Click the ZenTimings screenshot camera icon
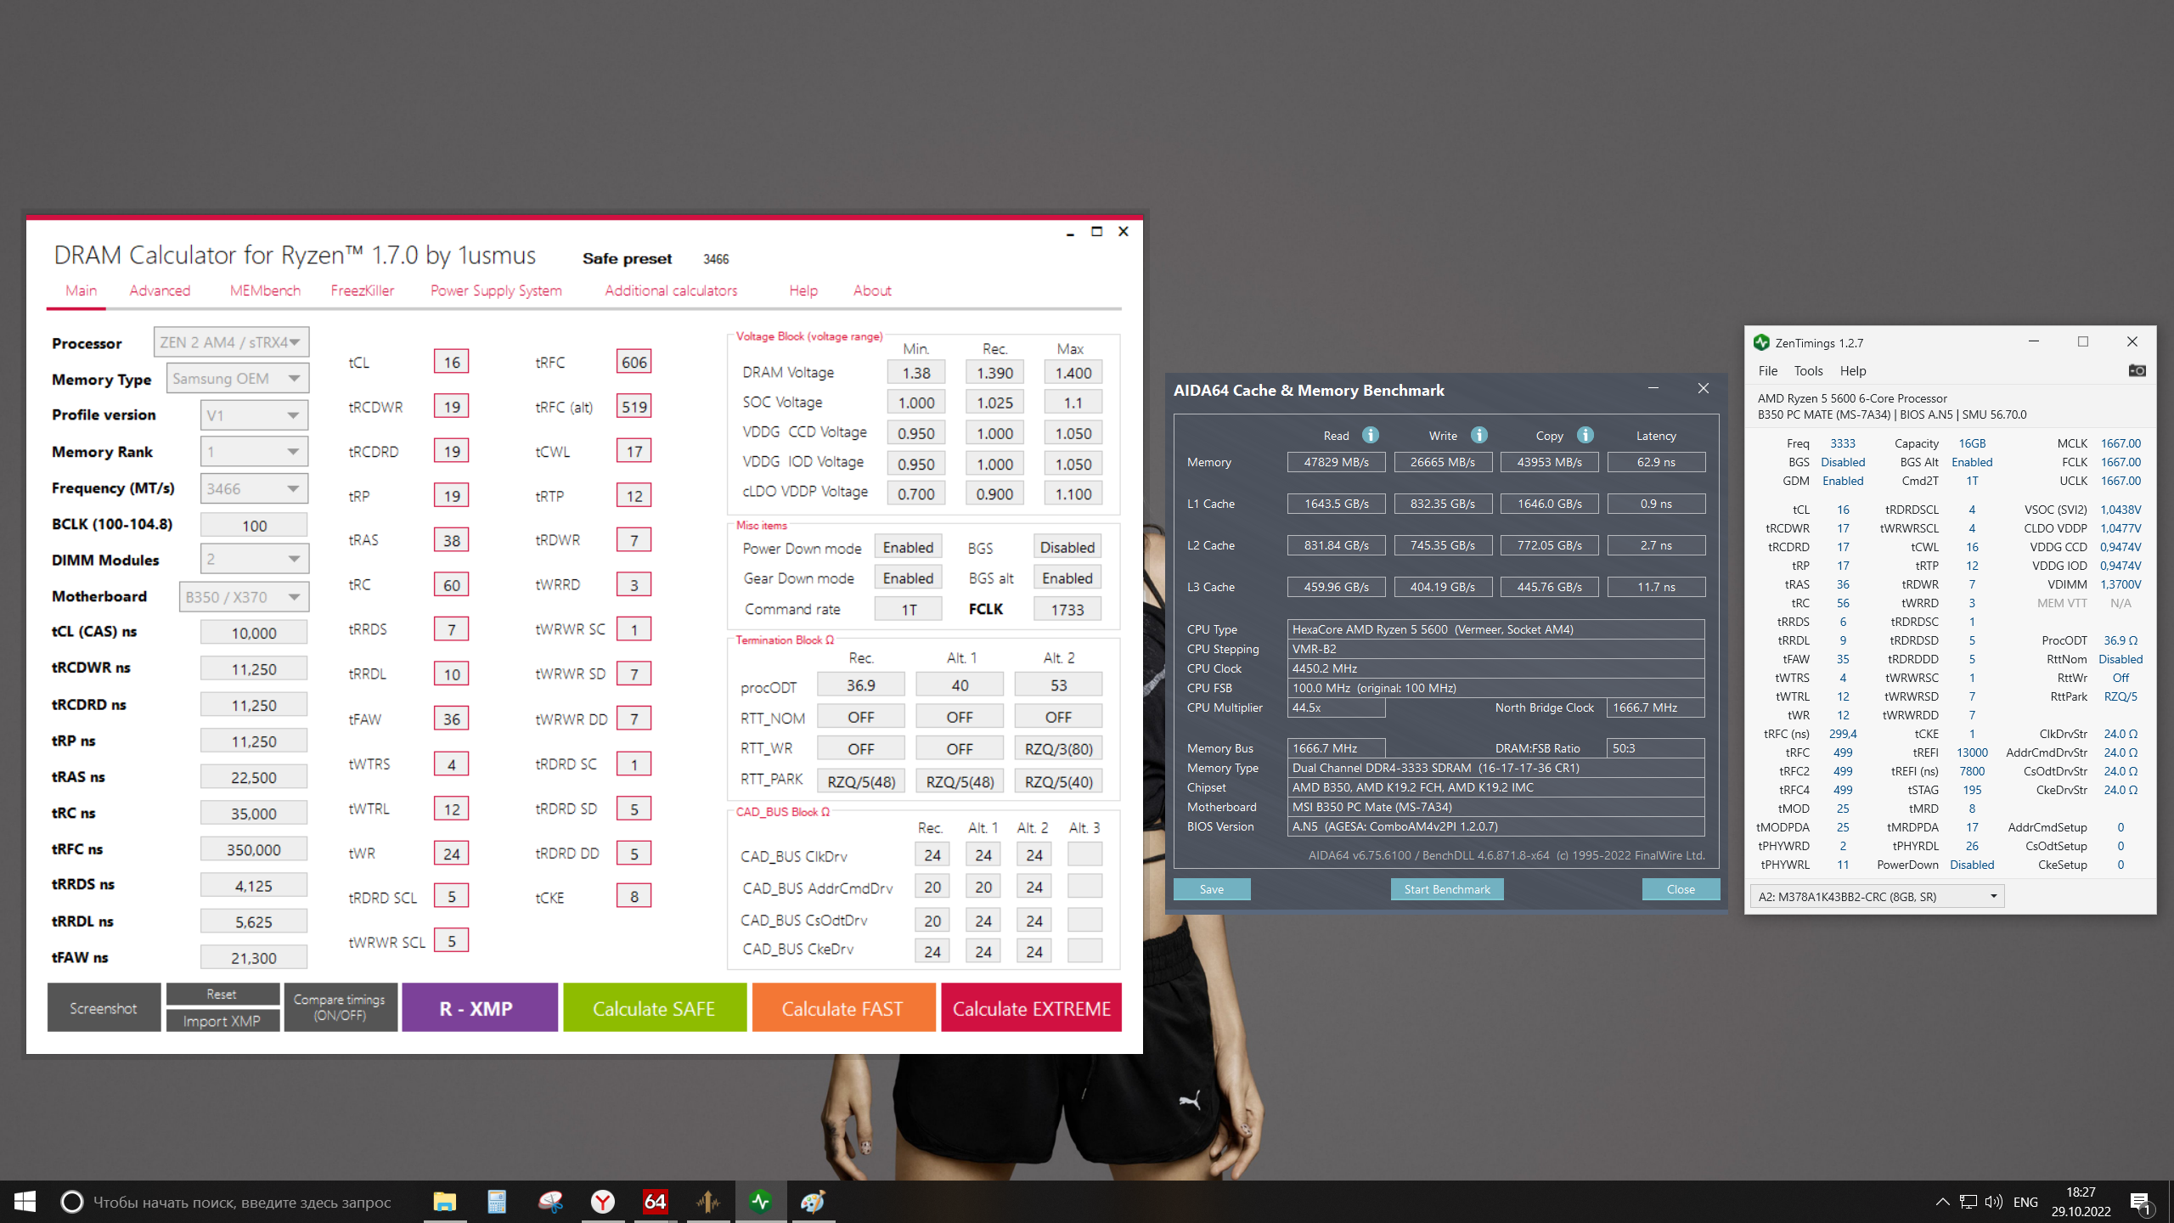 [x=2137, y=370]
